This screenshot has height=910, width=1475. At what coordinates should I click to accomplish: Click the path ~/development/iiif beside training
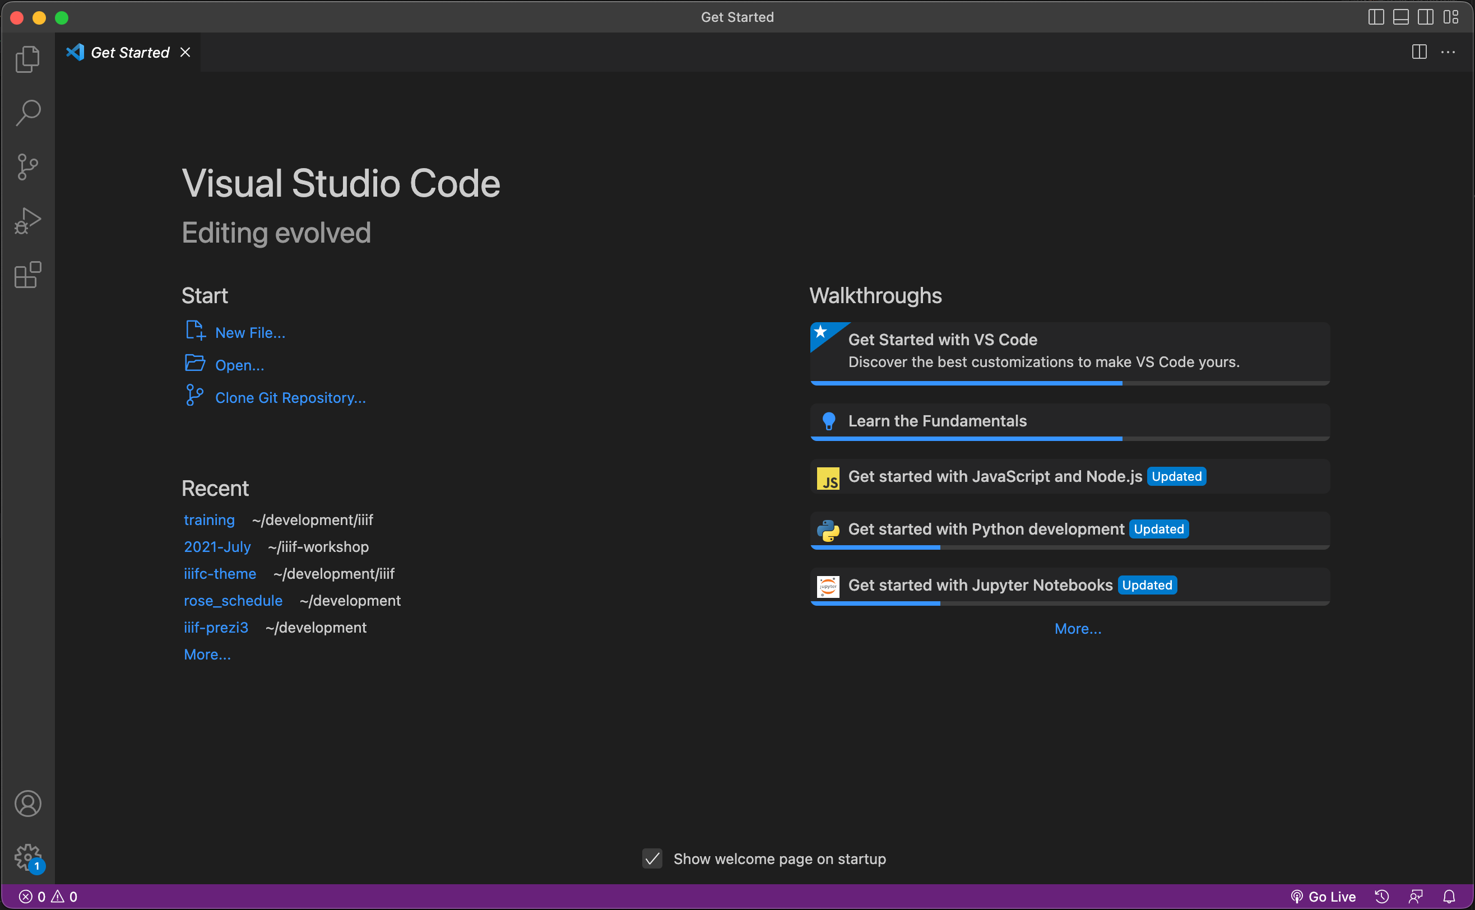pos(312,520)
